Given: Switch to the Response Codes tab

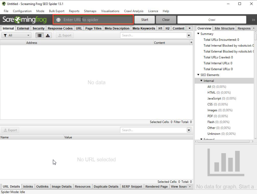Looking at the screenshot, I should point(60,28).
